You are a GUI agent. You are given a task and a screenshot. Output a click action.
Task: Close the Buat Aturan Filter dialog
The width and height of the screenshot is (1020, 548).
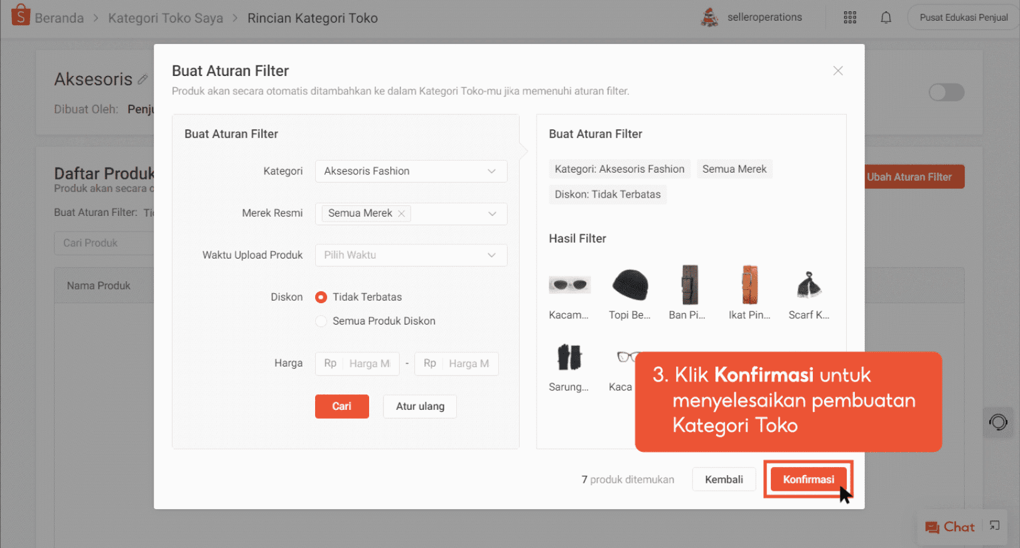[837, 71]
